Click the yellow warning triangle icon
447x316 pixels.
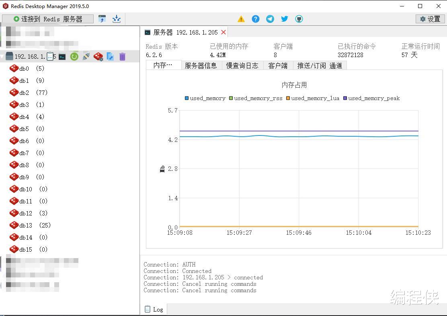click(x=241, y=19)
